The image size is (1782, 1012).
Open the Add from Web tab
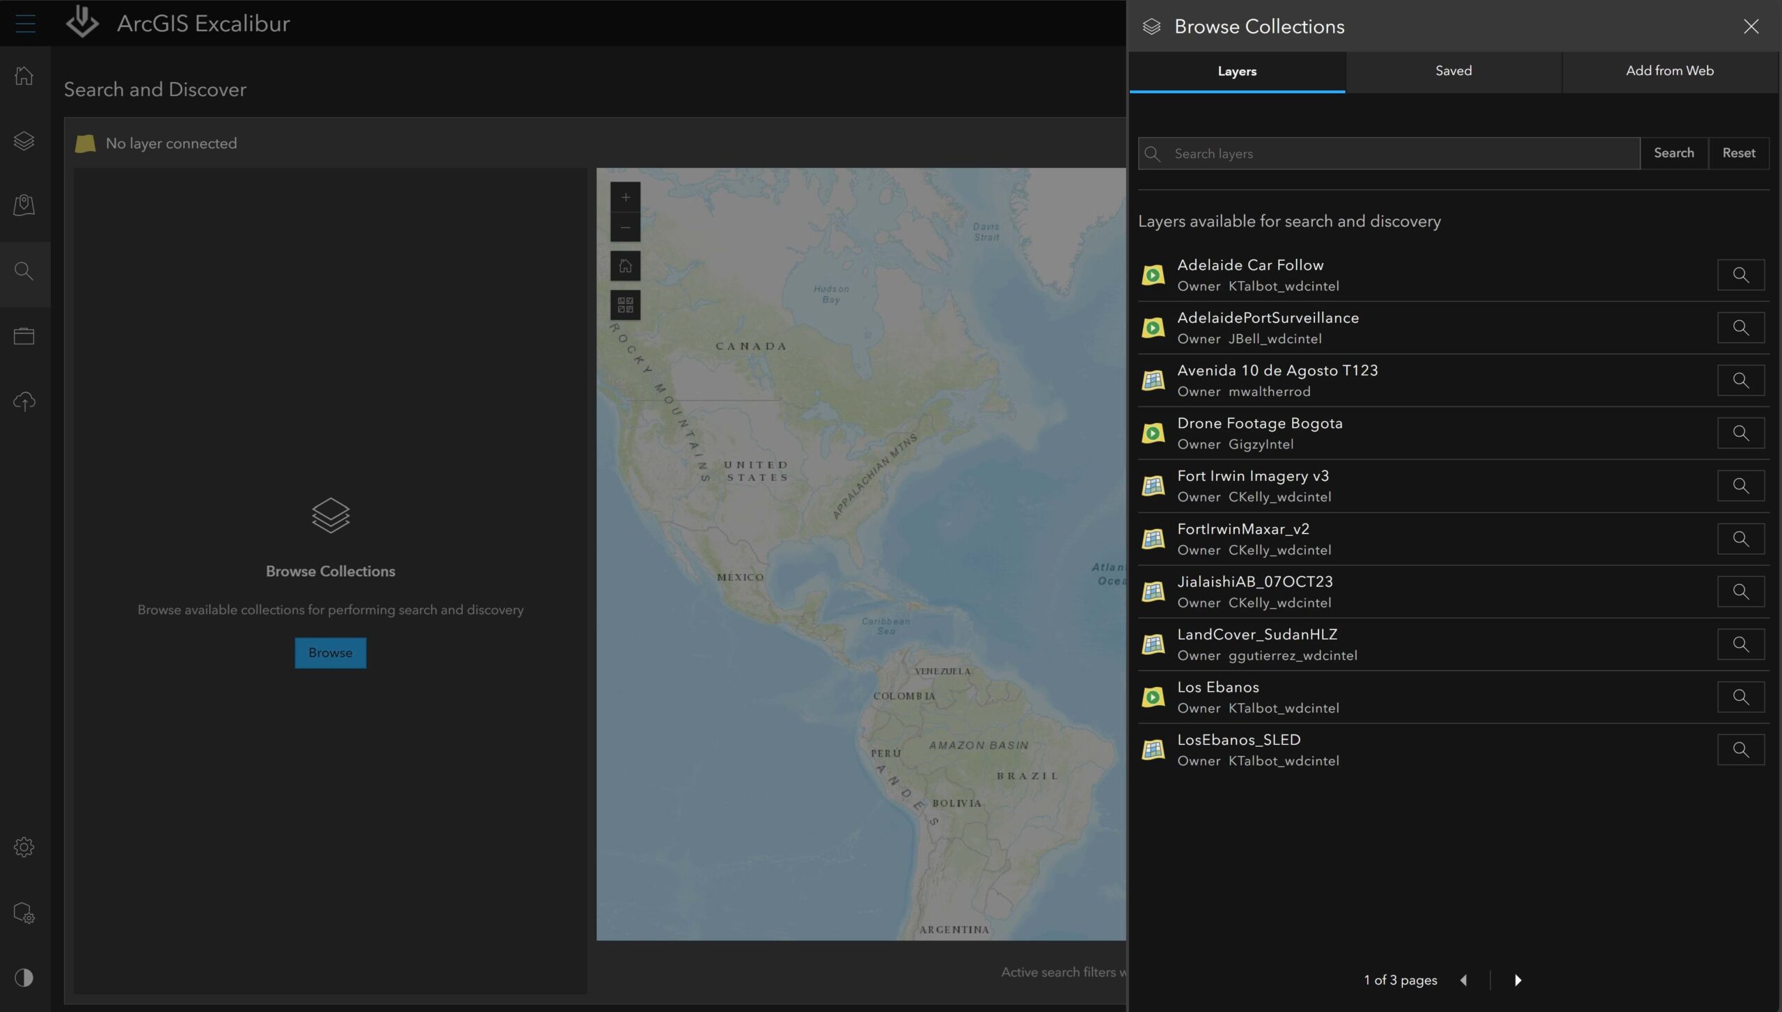point(1669,71)
